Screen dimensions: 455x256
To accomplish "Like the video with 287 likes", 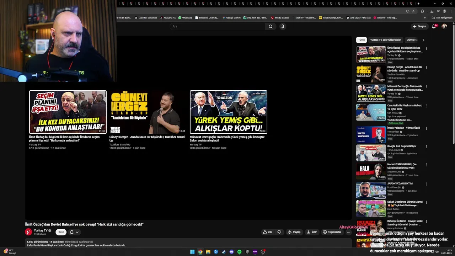I will coord(268,232).
